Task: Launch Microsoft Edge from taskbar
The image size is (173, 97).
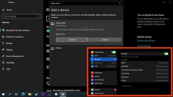Action: [x=23, y=94]
